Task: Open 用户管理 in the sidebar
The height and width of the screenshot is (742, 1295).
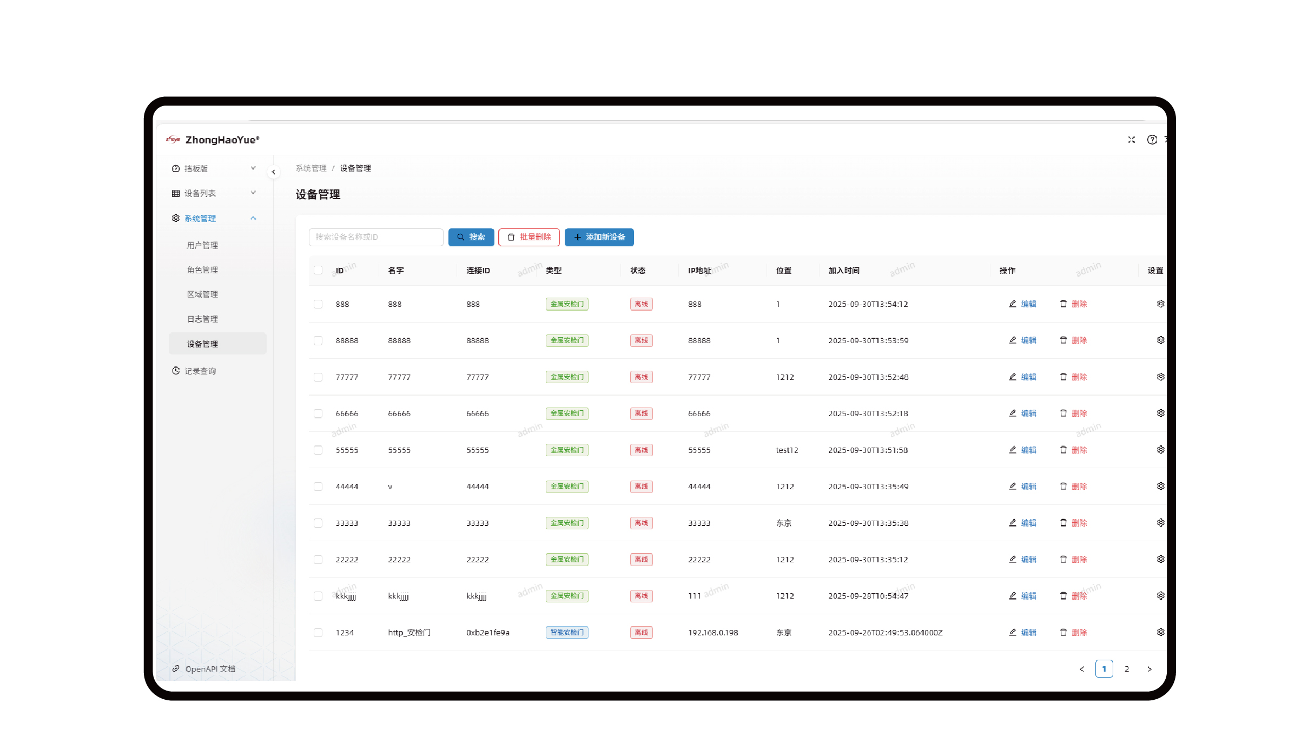Action: 202,246
